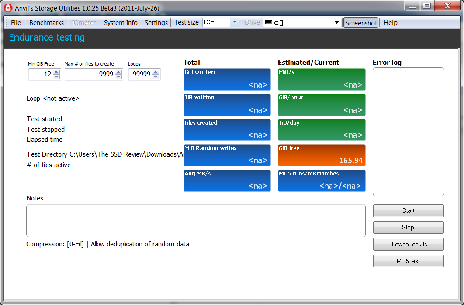Click the Browse results button

click(408, 244)
